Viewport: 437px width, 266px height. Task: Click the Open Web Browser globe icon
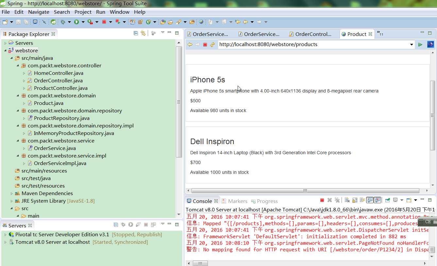click(x=201, y=22)
